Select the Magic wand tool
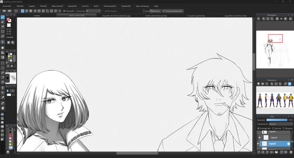 pyautogui.click(x=3, y=73)
